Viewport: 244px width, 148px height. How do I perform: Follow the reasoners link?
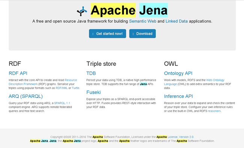coord(214,111)
